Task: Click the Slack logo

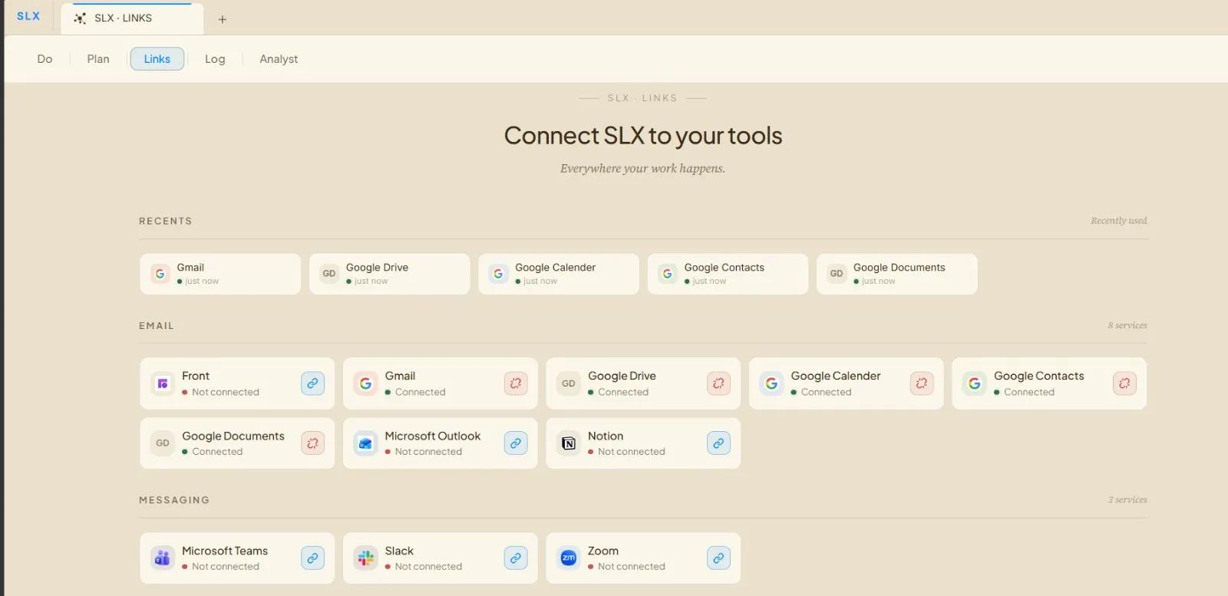Action: click(x=365, y=558)
